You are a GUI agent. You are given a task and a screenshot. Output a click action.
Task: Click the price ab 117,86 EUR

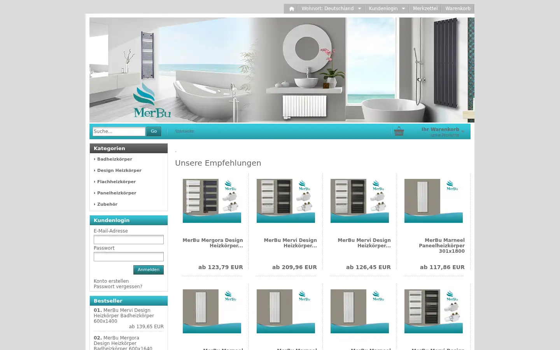[x=442, y=267]
